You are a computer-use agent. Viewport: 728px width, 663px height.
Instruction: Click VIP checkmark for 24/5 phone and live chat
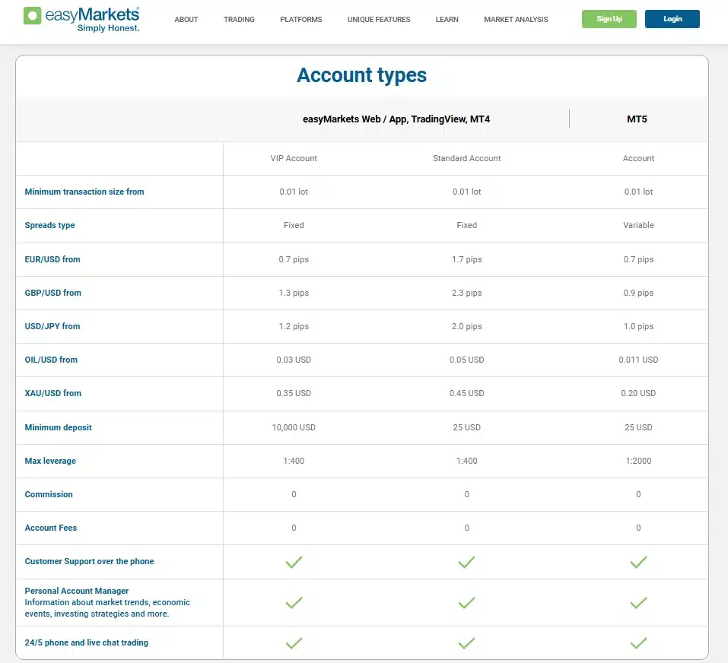pos(294,642)
